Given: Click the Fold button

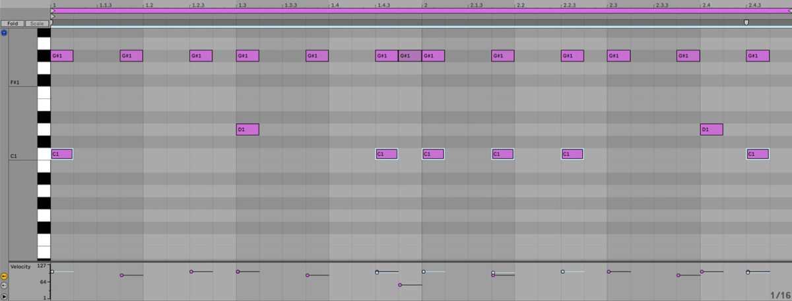Looking at the screenshot, I should coord(13,23).
